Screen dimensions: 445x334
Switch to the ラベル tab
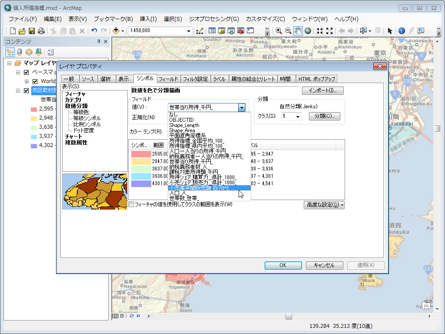tap(219, 79)
